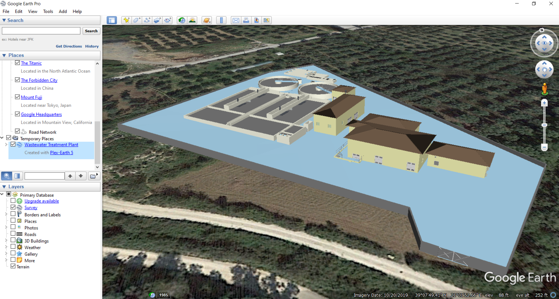Image resolution: width=559 pixels, height=299 pixels.
Task: Expand the Gallery layer group
Action: click(x=6, y=253)
